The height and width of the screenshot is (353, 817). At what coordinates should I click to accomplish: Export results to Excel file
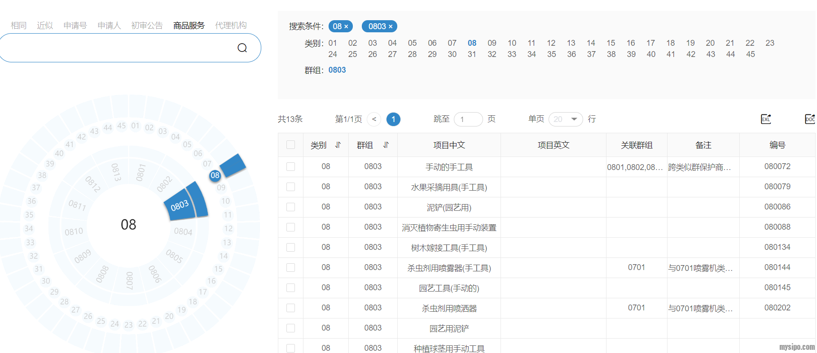click(x=766, y=119)
